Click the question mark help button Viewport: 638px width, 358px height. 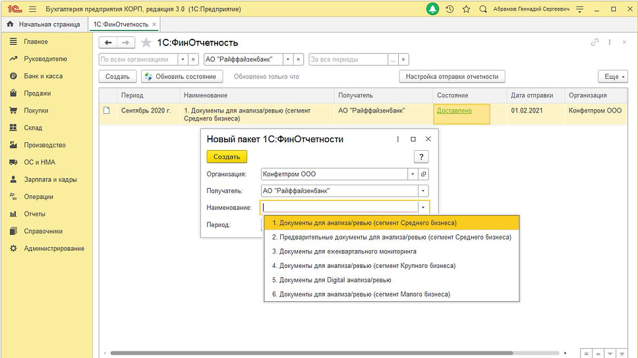click(x=421, y=157)
